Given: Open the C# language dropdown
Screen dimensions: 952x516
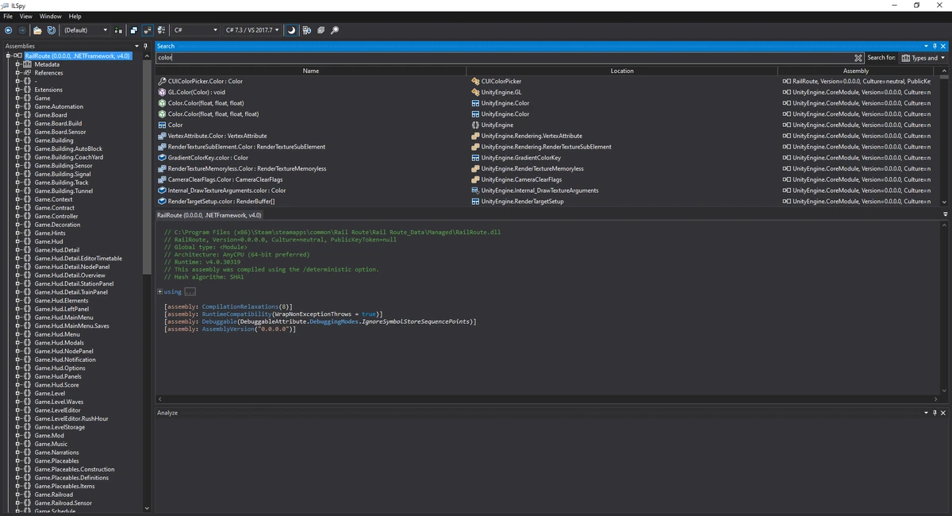Looking at the screenshot, I should tap(195, 30).
